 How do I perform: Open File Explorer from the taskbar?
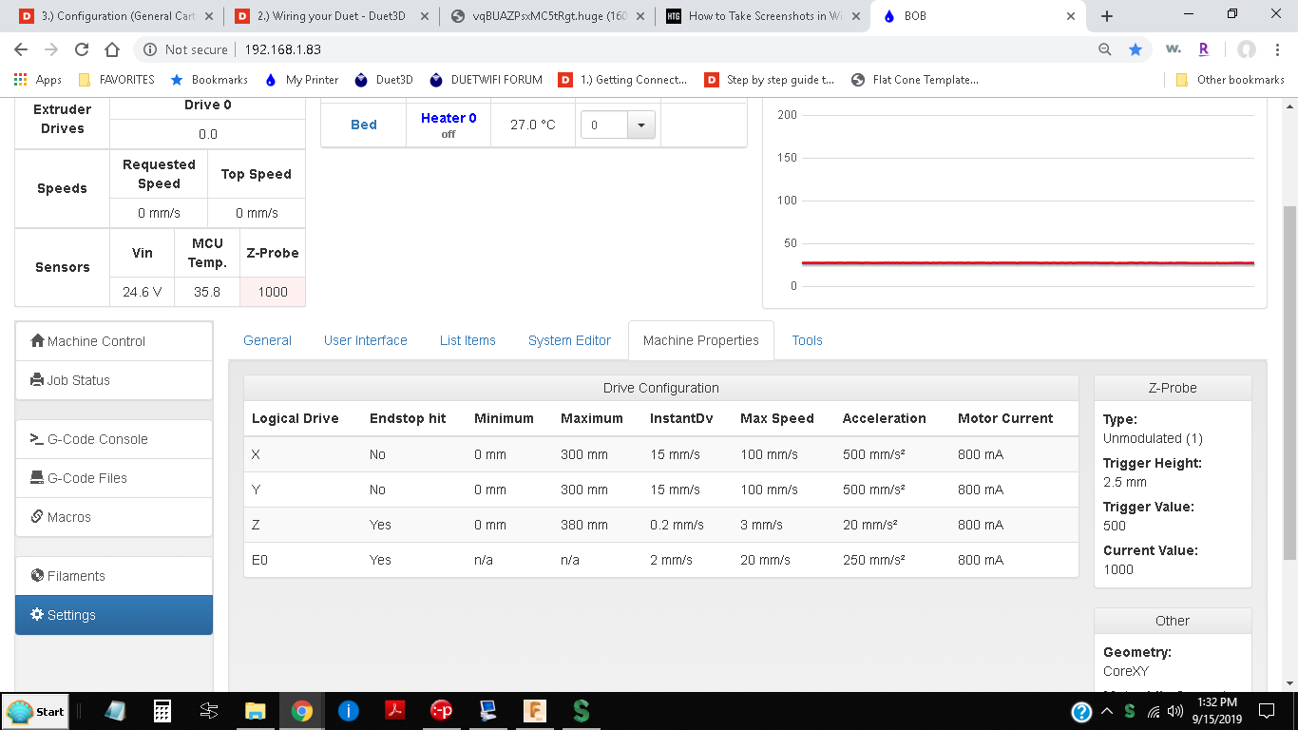tap(255, 711)
